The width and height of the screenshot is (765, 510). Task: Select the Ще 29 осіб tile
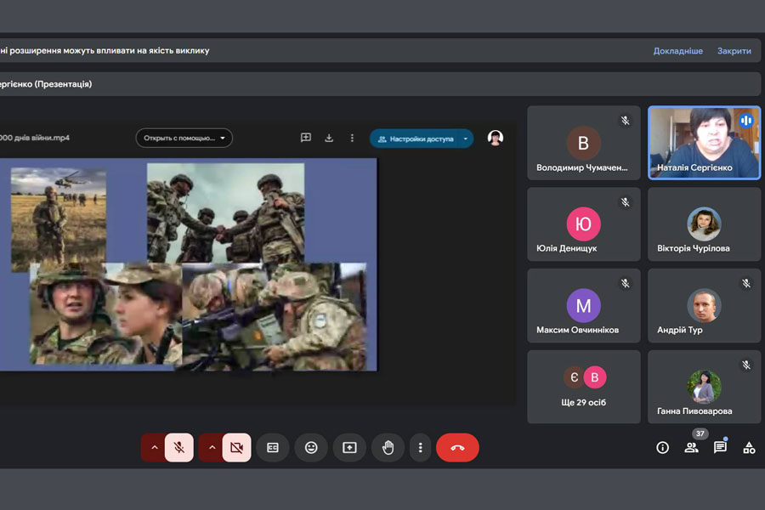[x=584, y=387]
